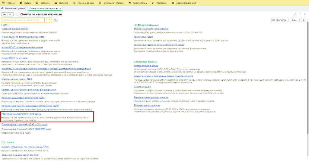
Task: Open the vertical dots window menu
Action: (x=299, y=14)
